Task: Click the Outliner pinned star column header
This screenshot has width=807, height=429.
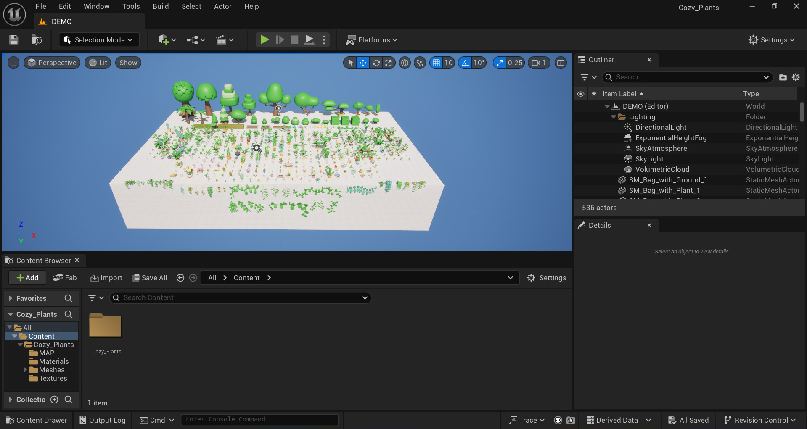Action: click(594, 94)
